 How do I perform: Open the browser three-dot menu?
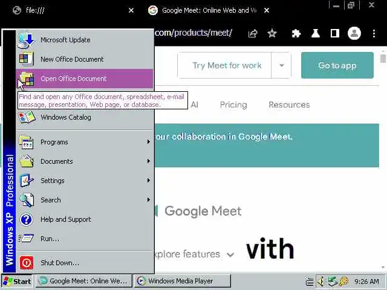pos(374,33)
